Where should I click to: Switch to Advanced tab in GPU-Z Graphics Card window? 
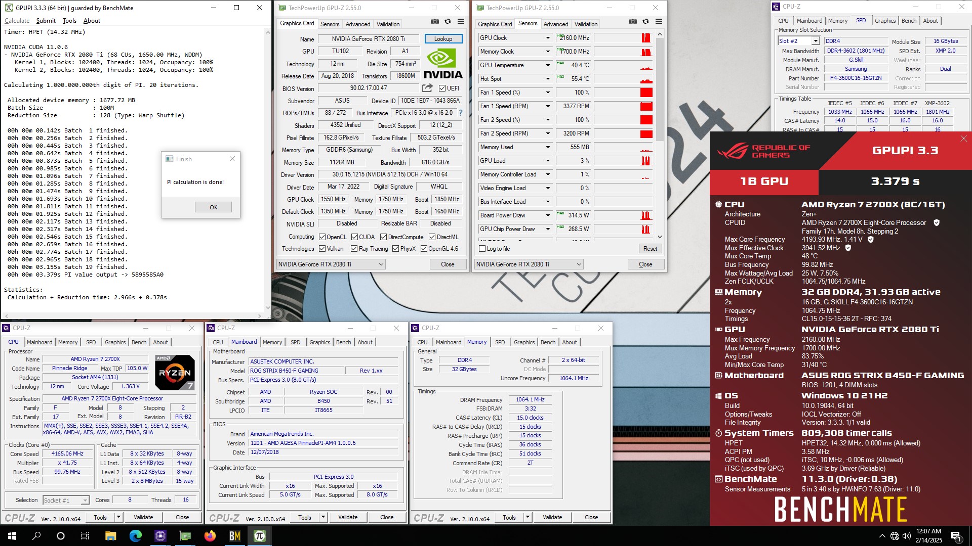[358, 24]
